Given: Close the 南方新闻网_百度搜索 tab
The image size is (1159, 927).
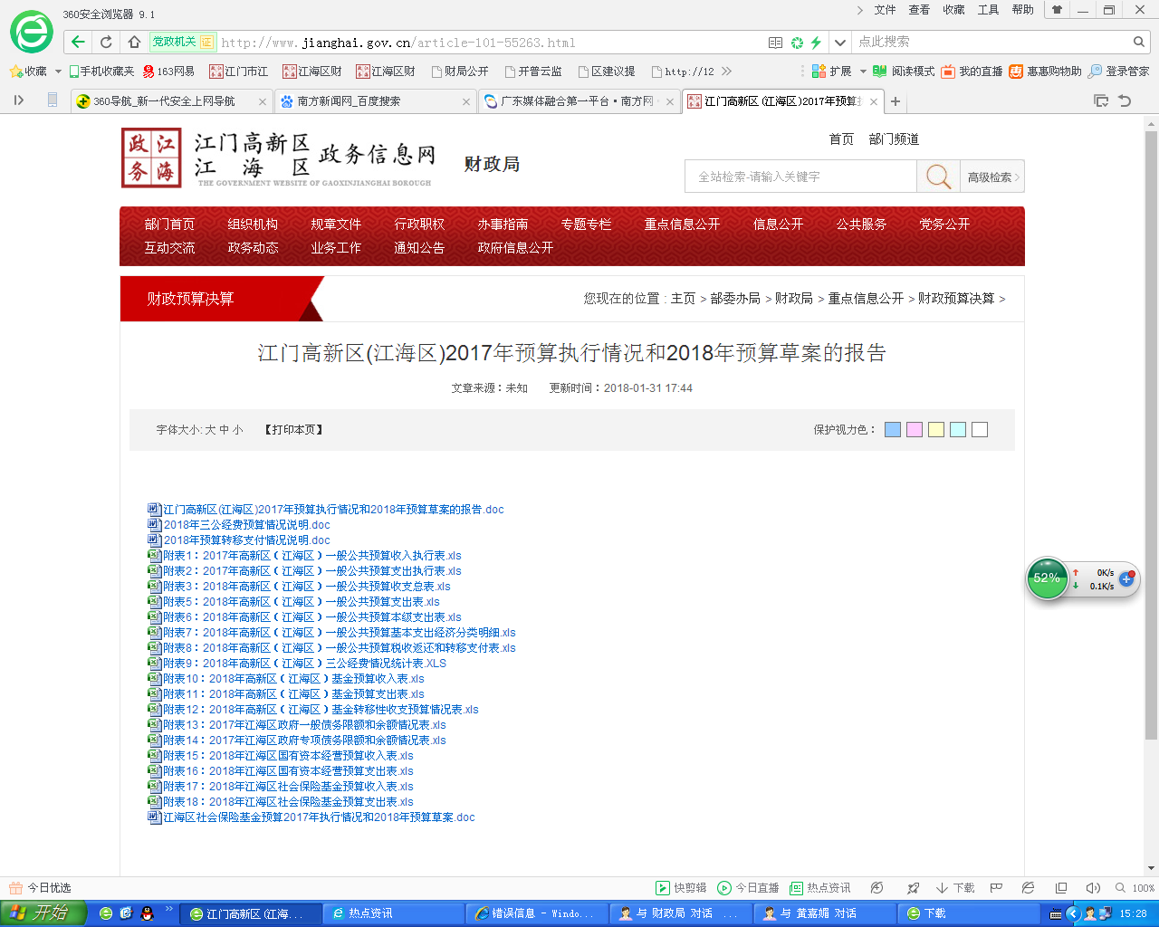Looking at the screenshot, I should point(466,101).
